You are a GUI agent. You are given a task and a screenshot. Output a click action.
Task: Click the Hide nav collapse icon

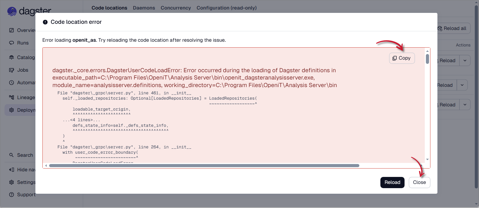[x=12, y=170]
